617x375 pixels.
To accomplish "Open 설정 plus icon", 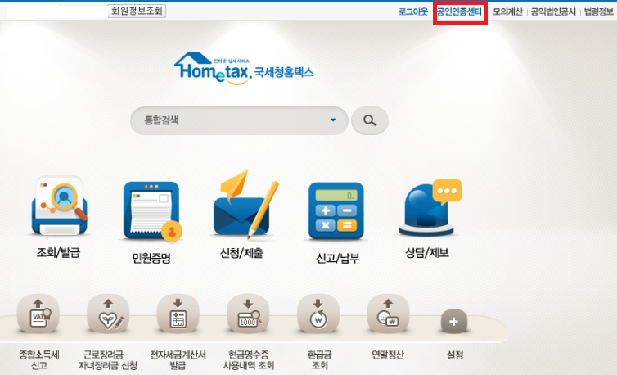I will click(x=454, y=321).
